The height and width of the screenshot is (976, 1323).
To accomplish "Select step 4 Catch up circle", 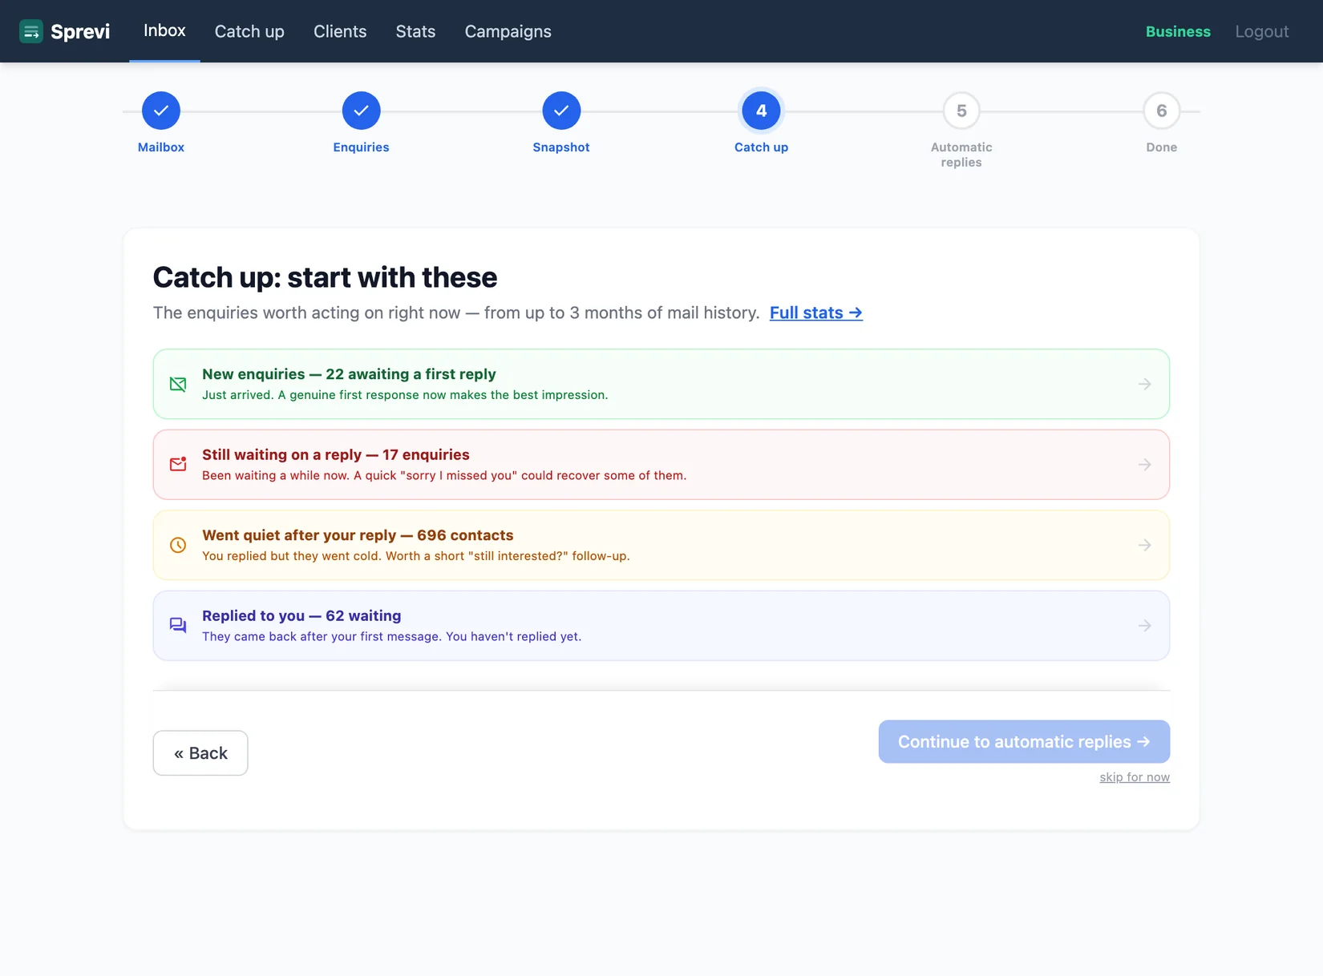I will click(x=762, y=111).
